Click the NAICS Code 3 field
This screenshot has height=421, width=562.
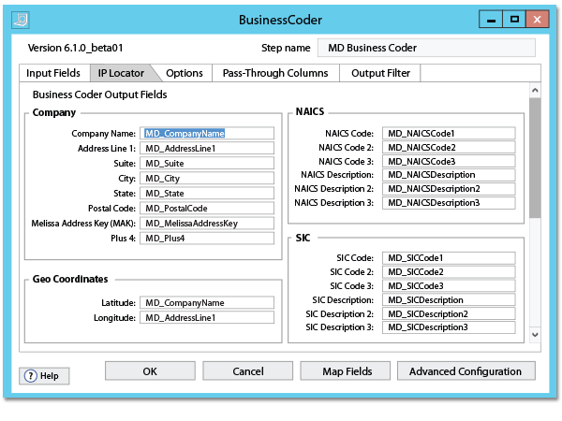tap(449, 161)
